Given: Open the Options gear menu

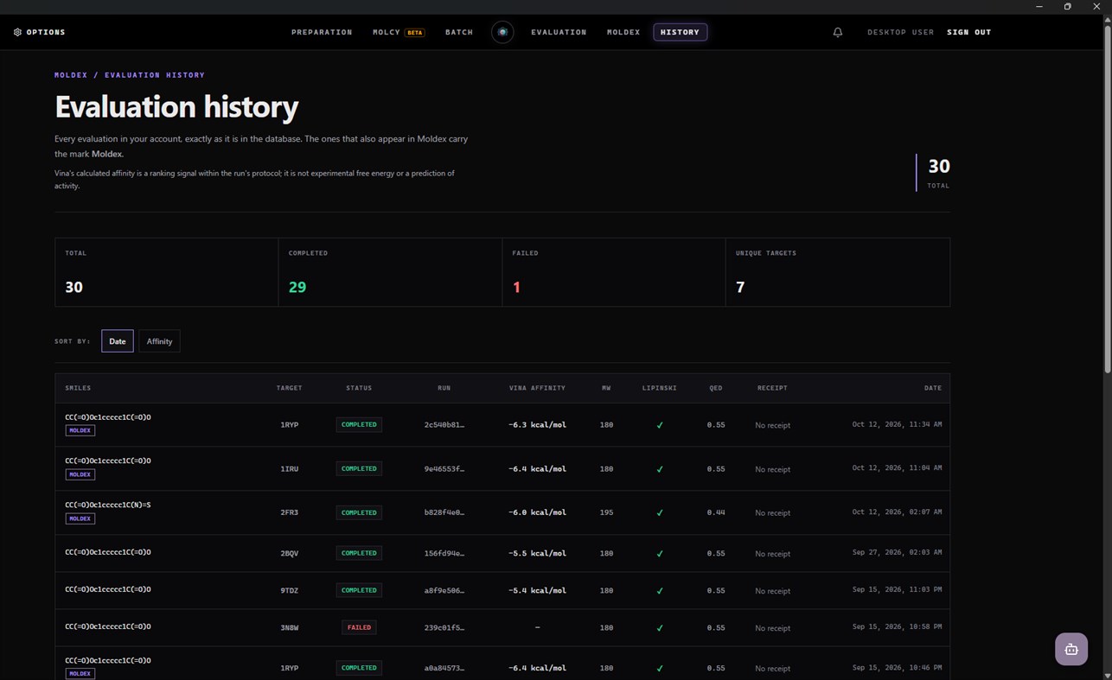Looking at the screenshot, I should point(39,32).
